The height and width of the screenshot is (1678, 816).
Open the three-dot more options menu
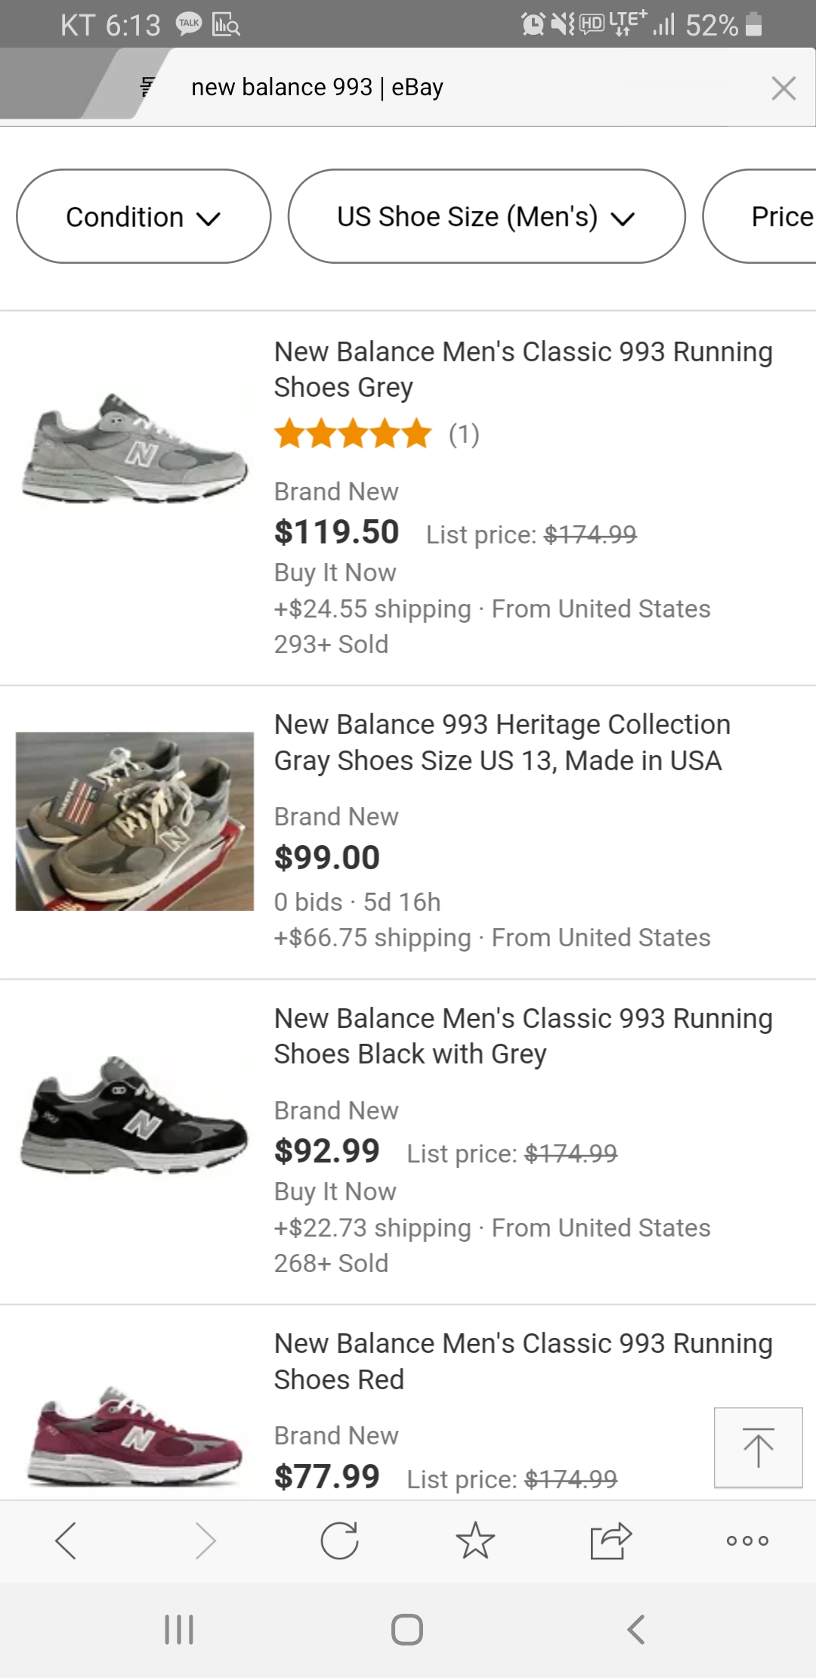click(x=747, y=1540)
